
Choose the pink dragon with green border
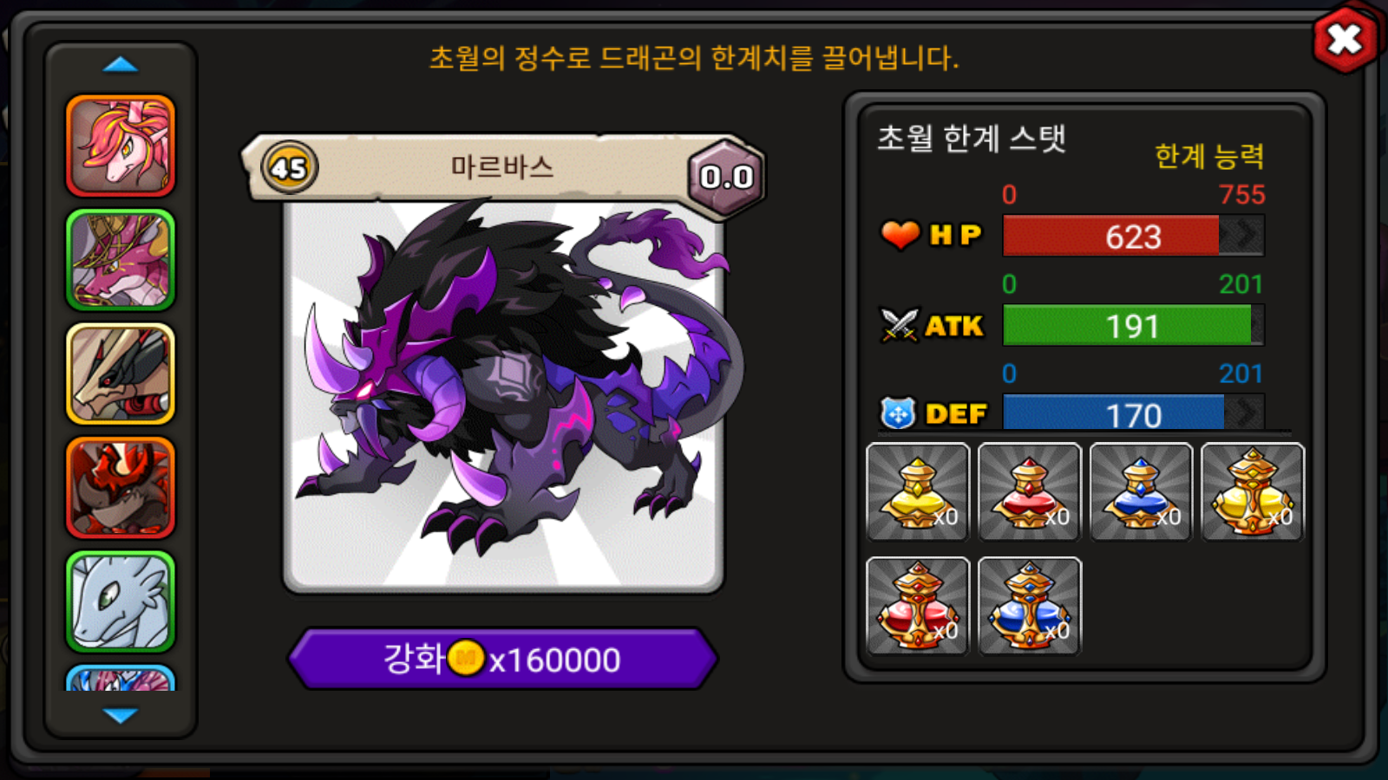tap(121, 260)
